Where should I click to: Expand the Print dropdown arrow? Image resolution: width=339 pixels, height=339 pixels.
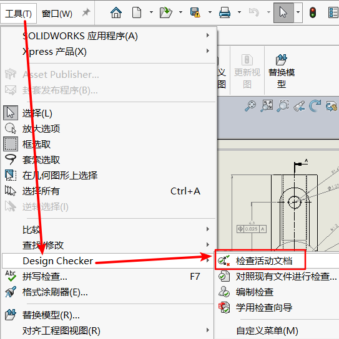(x=239, y=12)
